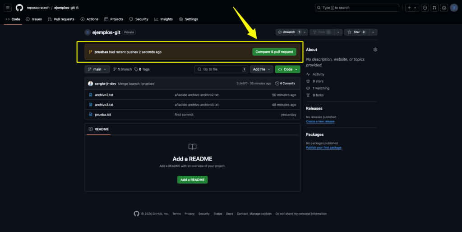This screenshot has width=462, height=232.
Task: Expand the Add file dropdown
Action: tap(261, 69)
